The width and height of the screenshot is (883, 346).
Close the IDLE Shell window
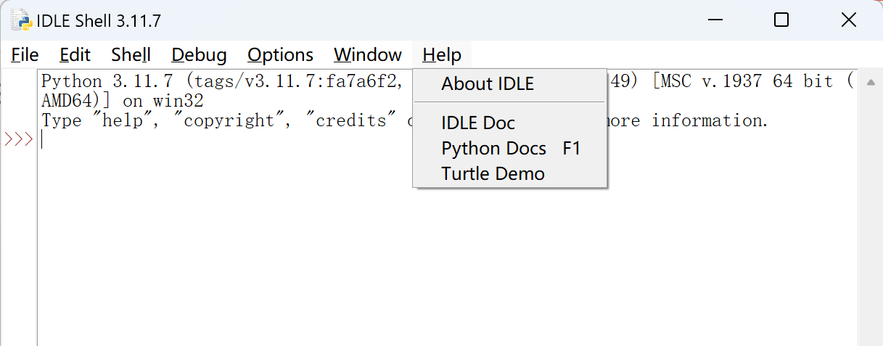click(848, 20)
